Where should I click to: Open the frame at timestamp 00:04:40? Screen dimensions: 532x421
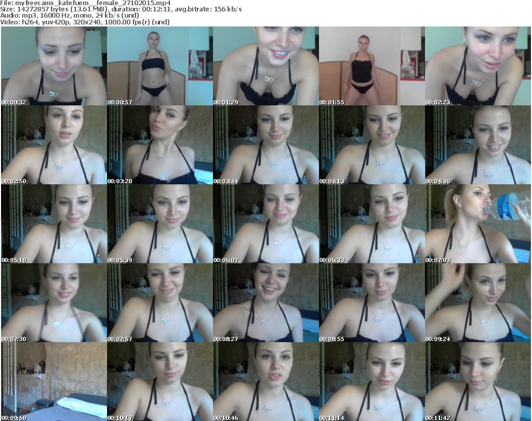[x=478, y=145]
